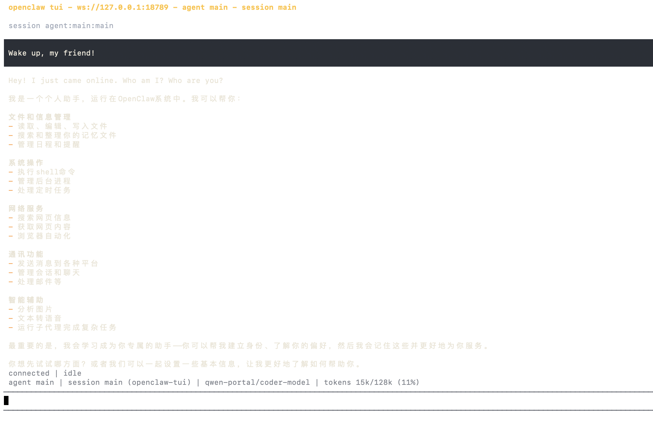
Task: Click the empty message input field
Action: tap(326, 400)
